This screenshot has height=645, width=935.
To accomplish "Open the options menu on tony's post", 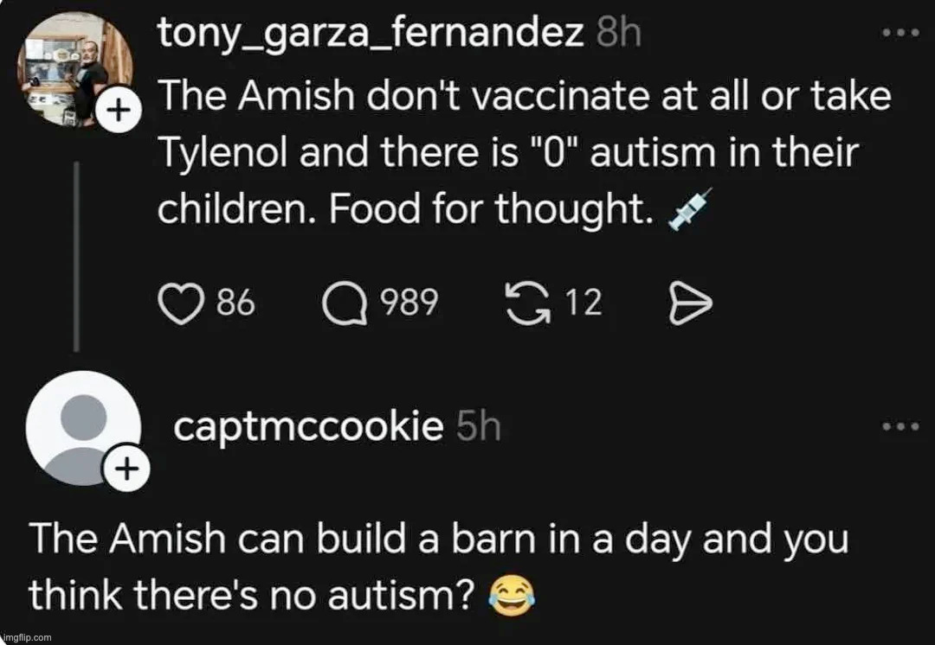I will 903,30.
